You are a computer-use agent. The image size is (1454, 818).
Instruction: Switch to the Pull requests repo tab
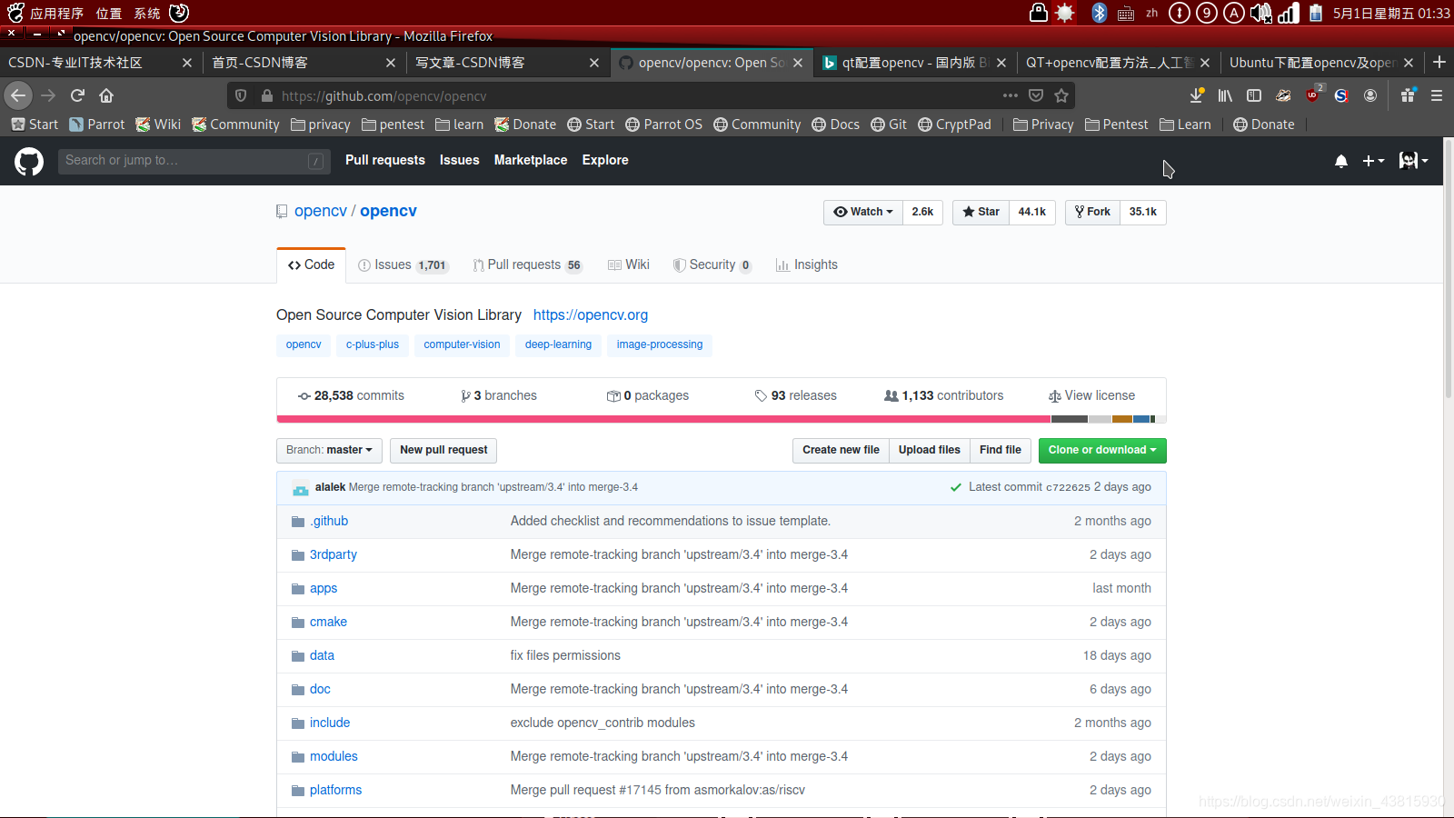tap(527, 264)
